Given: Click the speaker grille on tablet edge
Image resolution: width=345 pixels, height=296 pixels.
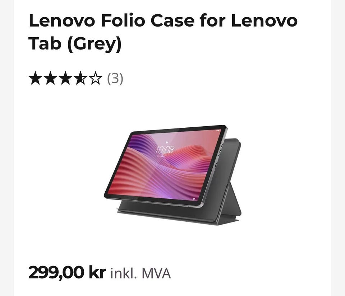Looking at the screenshot, I should (x=220, y=150).
